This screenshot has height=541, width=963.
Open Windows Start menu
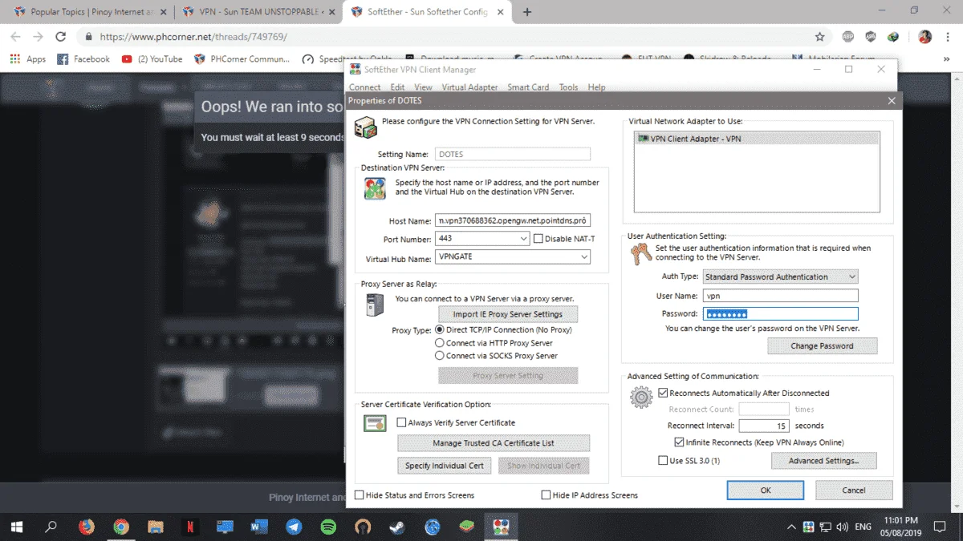17,527
